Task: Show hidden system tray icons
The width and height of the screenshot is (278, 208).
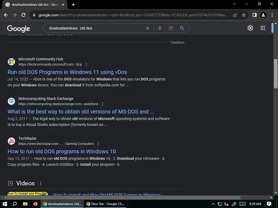Action: pos(213,204)
